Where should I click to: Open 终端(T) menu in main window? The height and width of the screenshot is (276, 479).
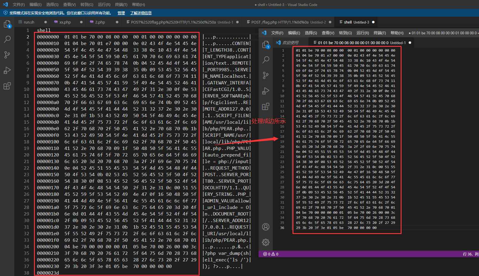(121, 4)
